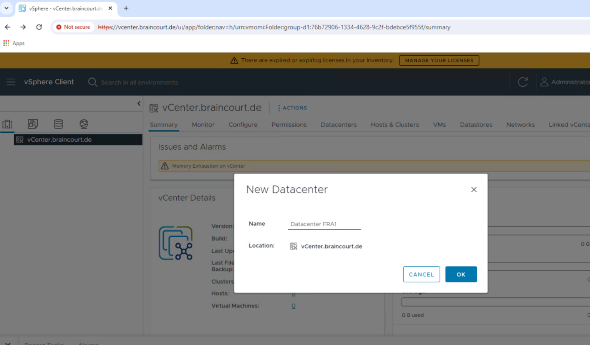Screen dimensions: 590x345
Task: Open Chrome's Apps shortcut
Action: (13, 43)
